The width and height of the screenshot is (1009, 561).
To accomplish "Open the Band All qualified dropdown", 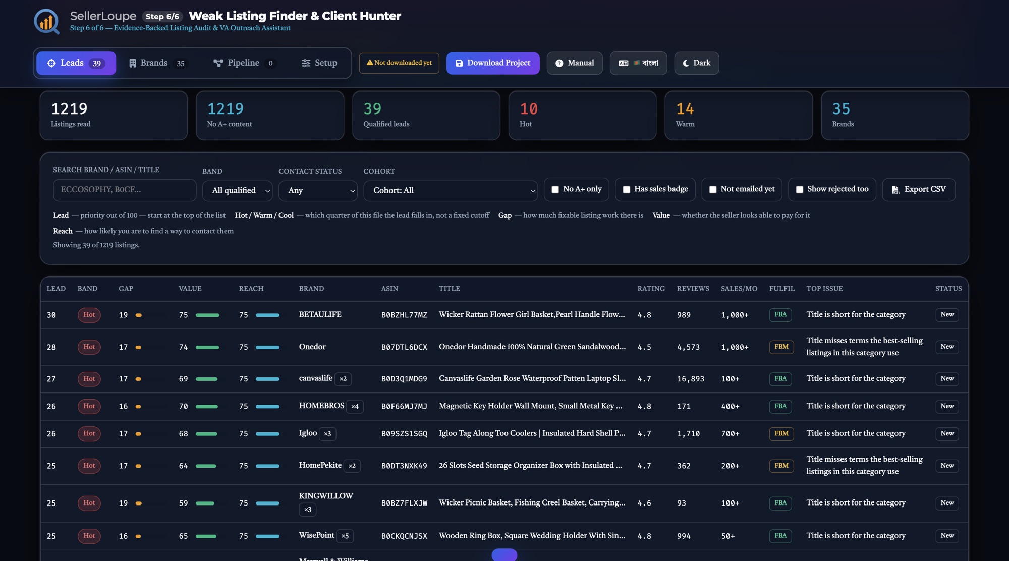I will pos(237,191).
